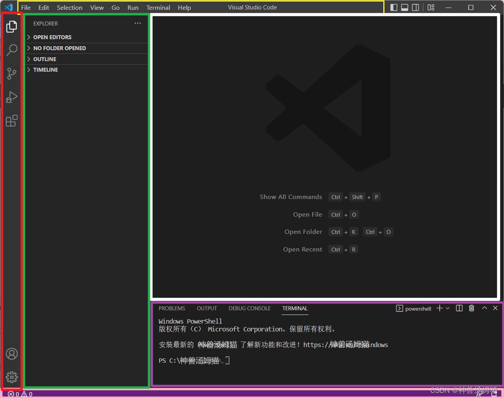Image resolution: width=504 pixels, height=398 pixels.
Task: Toggle secondary side bar visibility
Action: click(x=415, y=7)
